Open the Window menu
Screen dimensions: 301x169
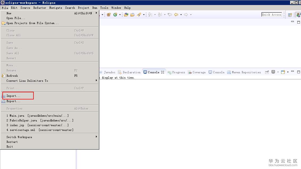click(116, 8)
